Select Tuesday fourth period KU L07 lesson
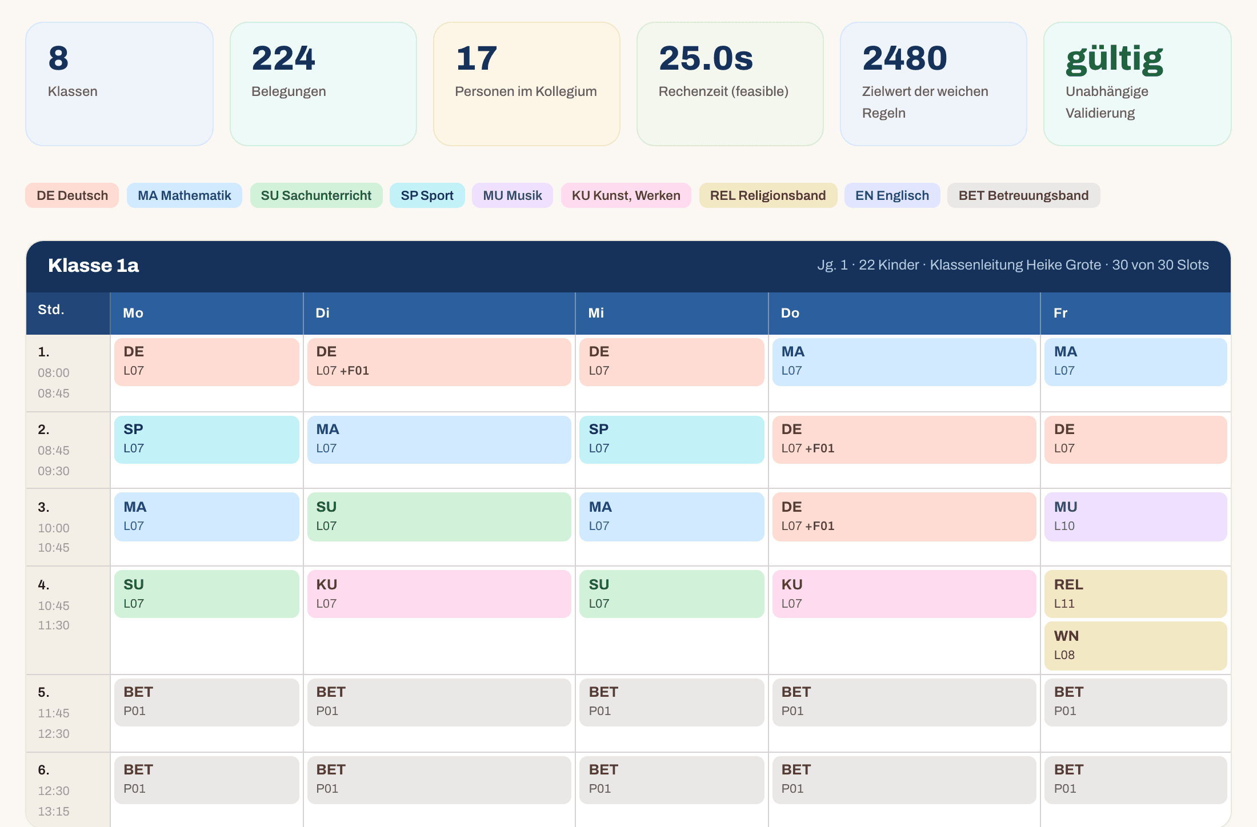 coord(439,594)
